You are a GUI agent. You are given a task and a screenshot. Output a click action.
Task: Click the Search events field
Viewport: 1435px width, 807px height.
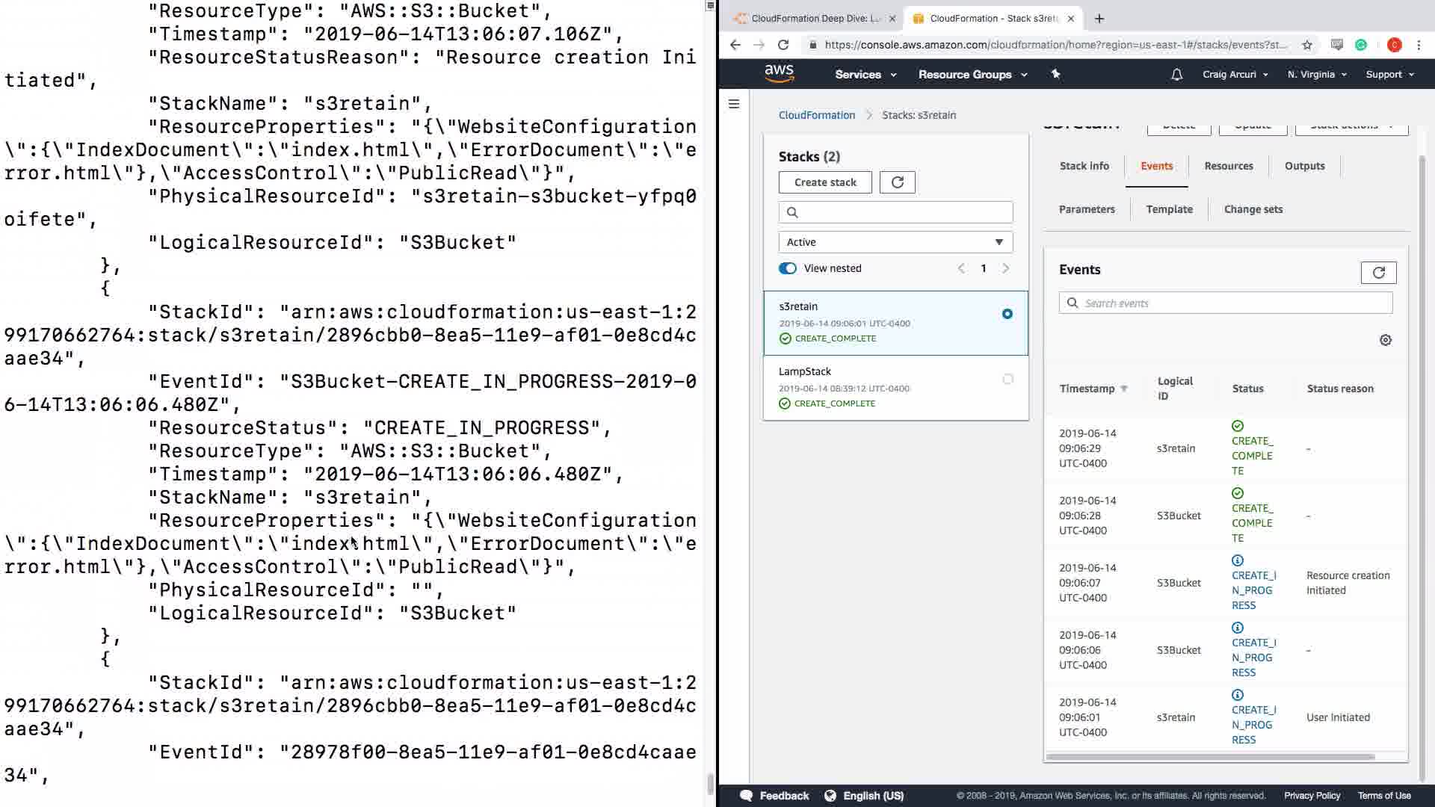1226,303
